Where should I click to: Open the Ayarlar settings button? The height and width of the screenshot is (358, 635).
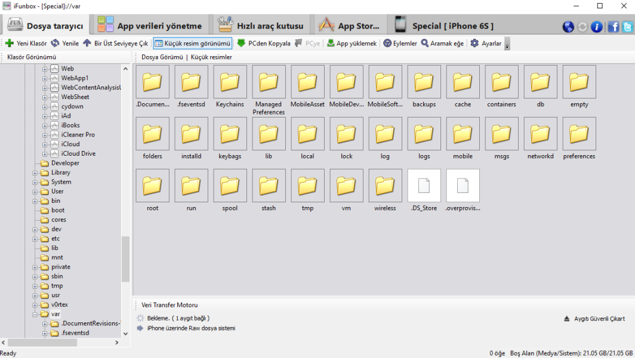point(486,44)
